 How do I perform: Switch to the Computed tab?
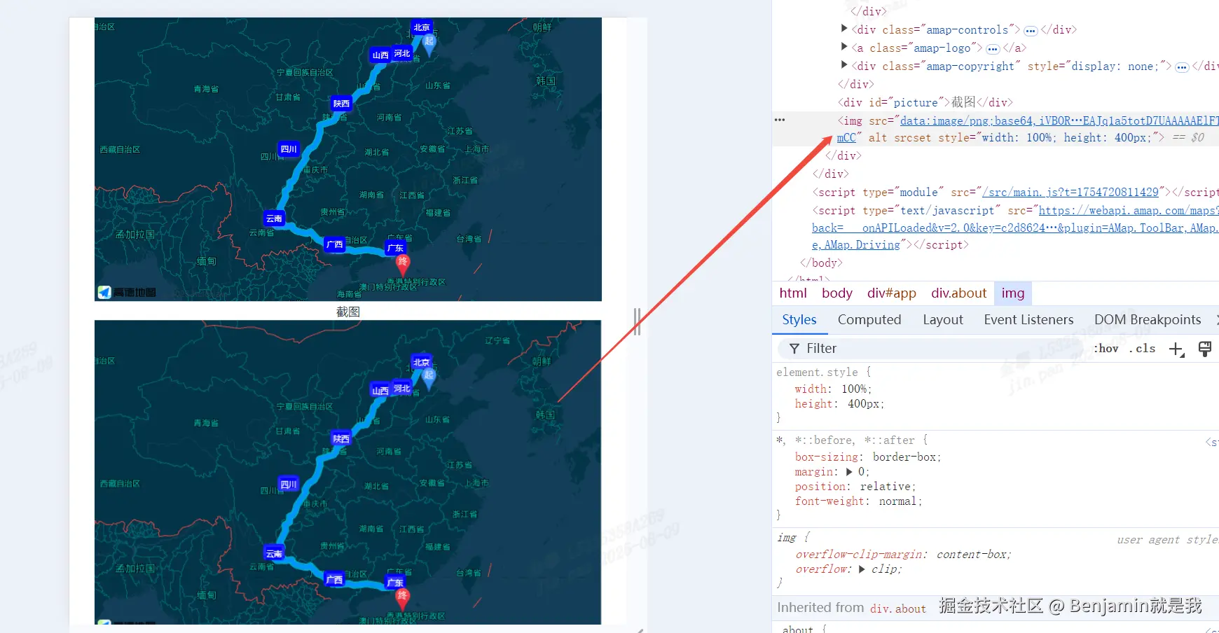pos(869,320)
